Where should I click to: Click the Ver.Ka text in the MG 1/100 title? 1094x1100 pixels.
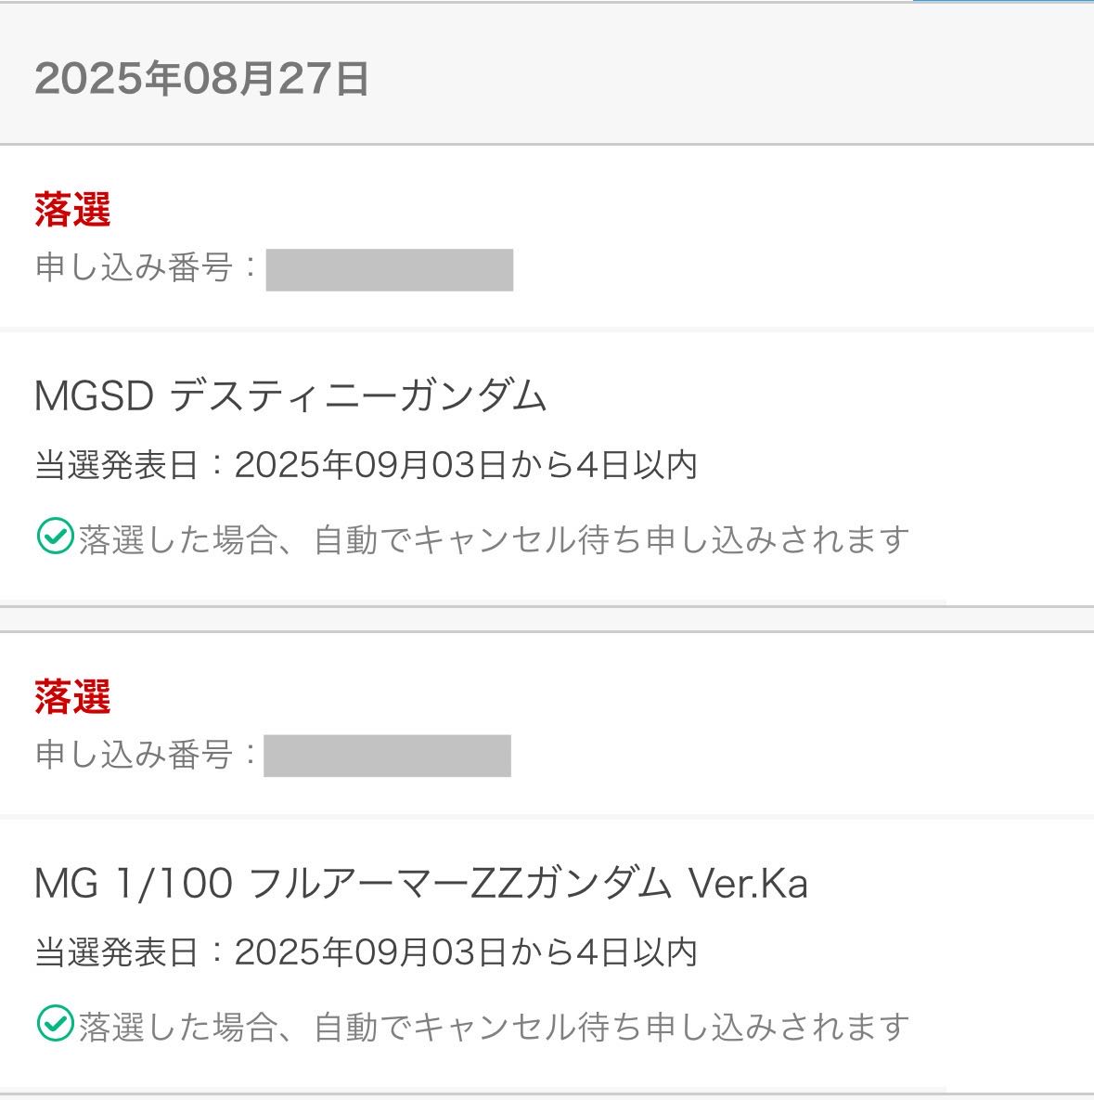point(747,884)
